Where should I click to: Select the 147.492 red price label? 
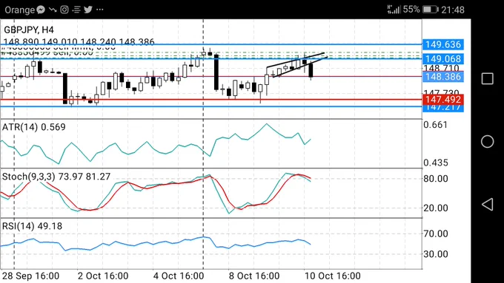(x=443, y=100)
